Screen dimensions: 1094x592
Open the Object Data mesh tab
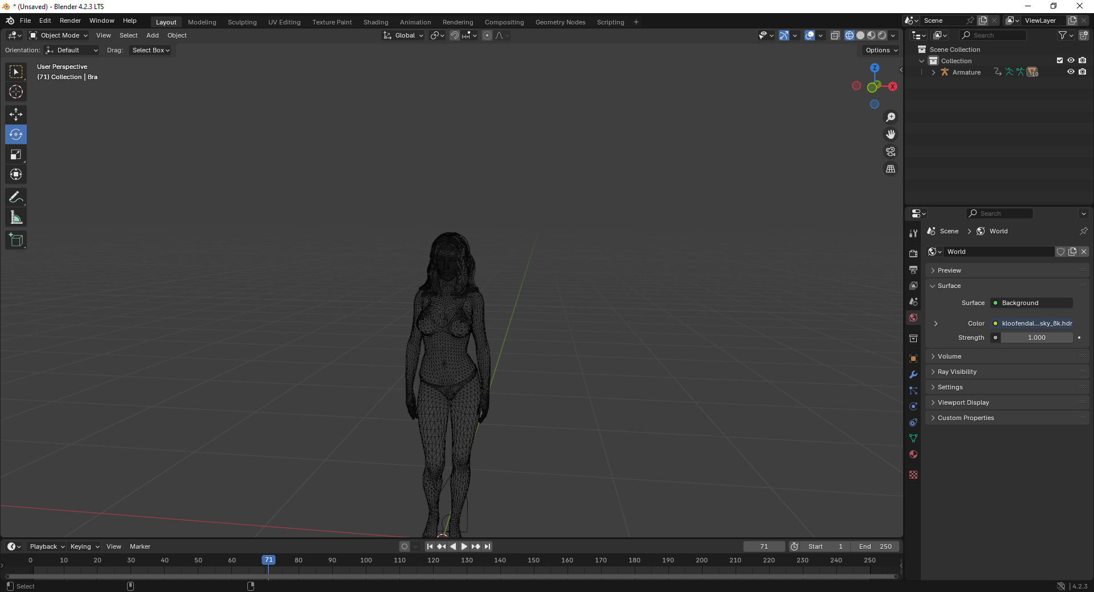point(913,438)
